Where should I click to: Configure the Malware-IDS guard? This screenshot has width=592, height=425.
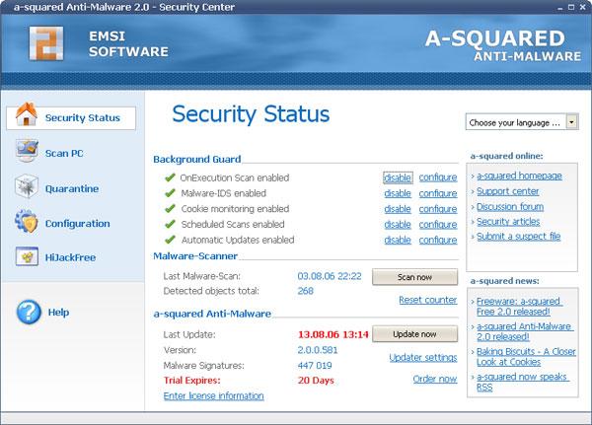[x=438, y=193]
